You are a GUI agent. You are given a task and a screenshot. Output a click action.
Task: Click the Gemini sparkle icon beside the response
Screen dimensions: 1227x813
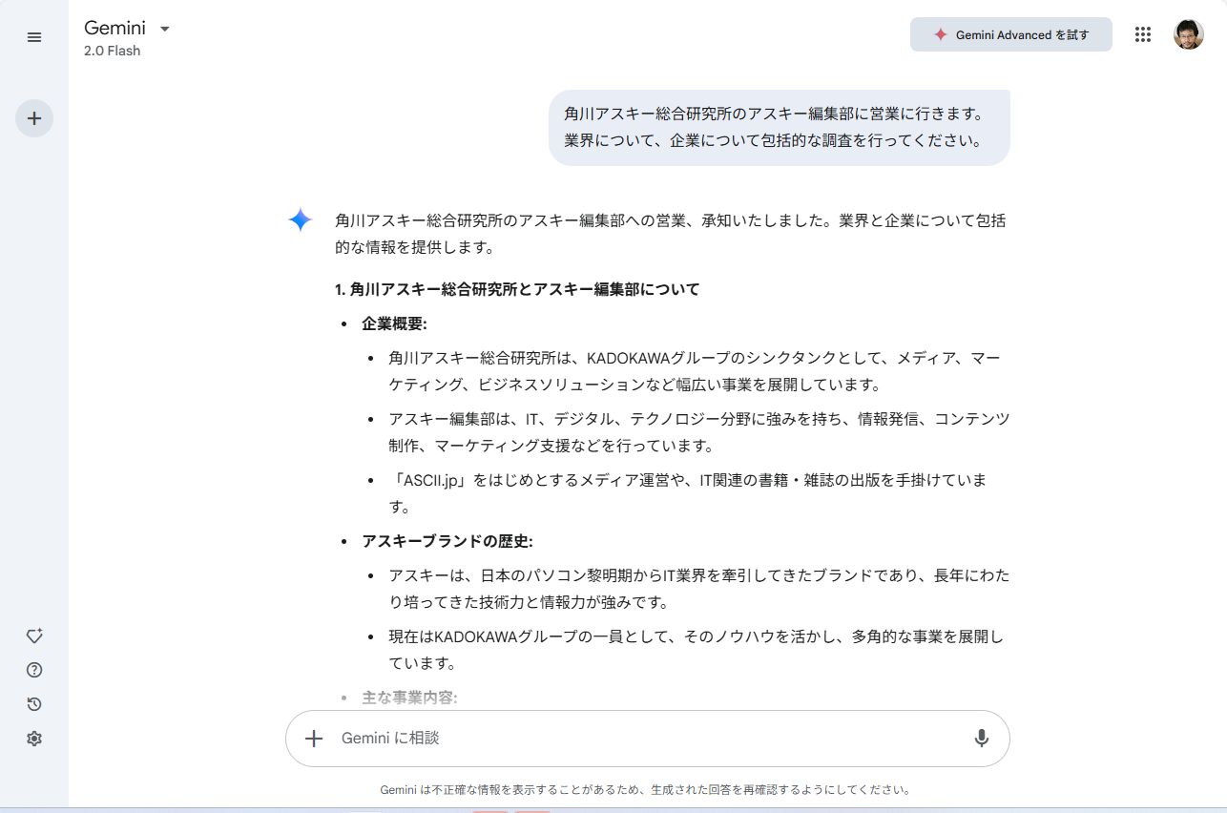pos(301,219)
